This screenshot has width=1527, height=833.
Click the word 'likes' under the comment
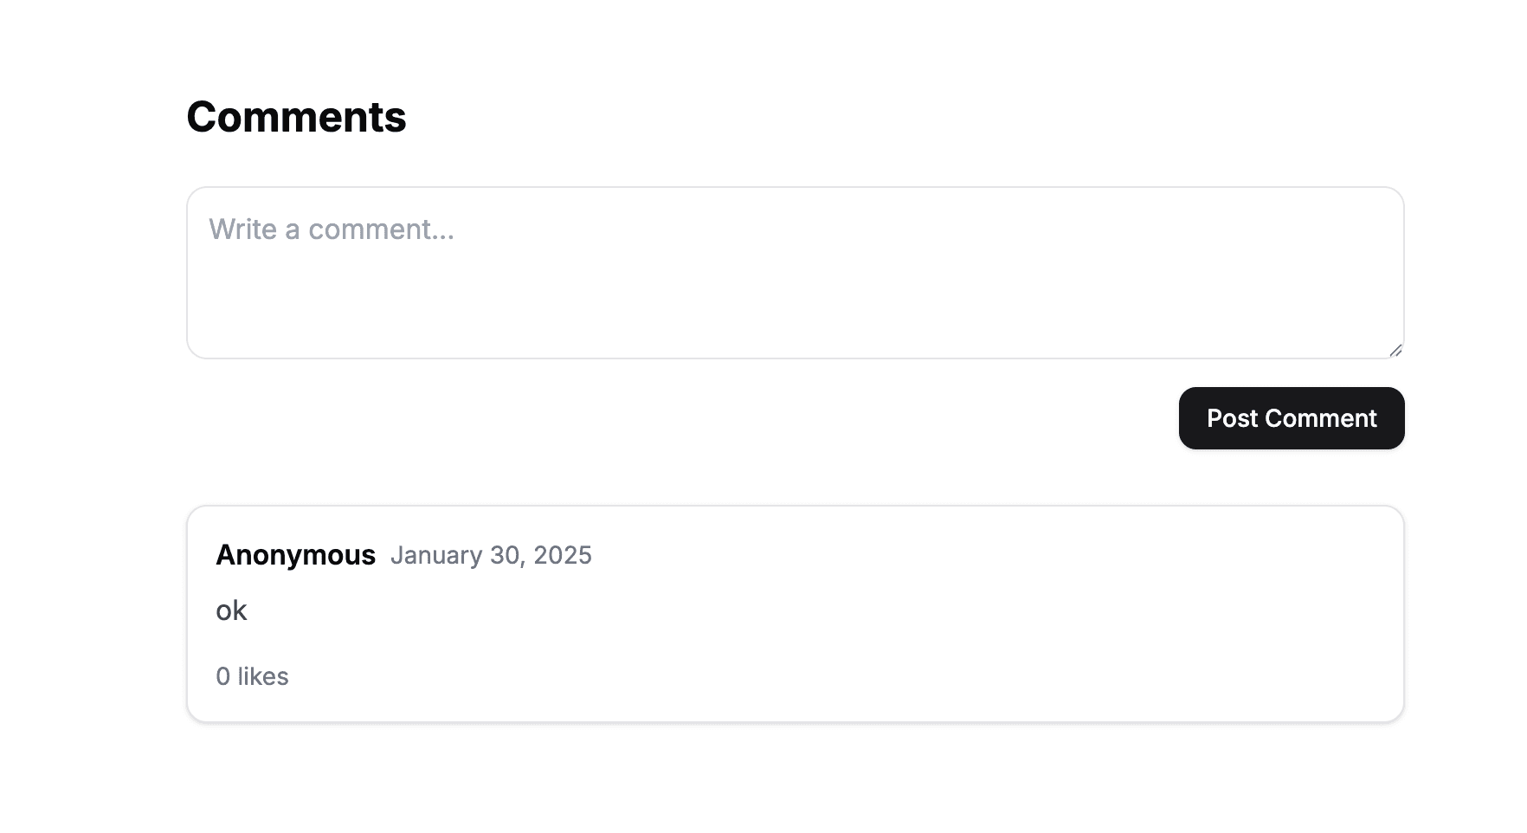tap(263, 676)
